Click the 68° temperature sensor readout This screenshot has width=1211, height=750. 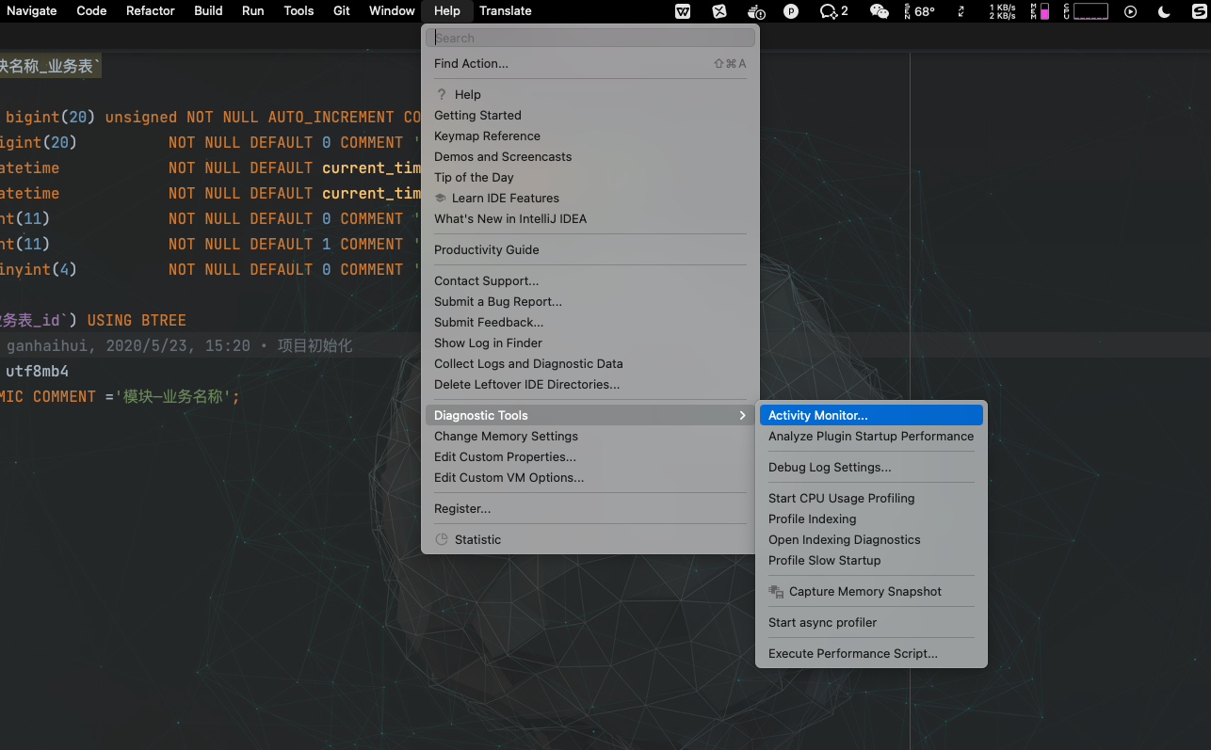(919, 11)
